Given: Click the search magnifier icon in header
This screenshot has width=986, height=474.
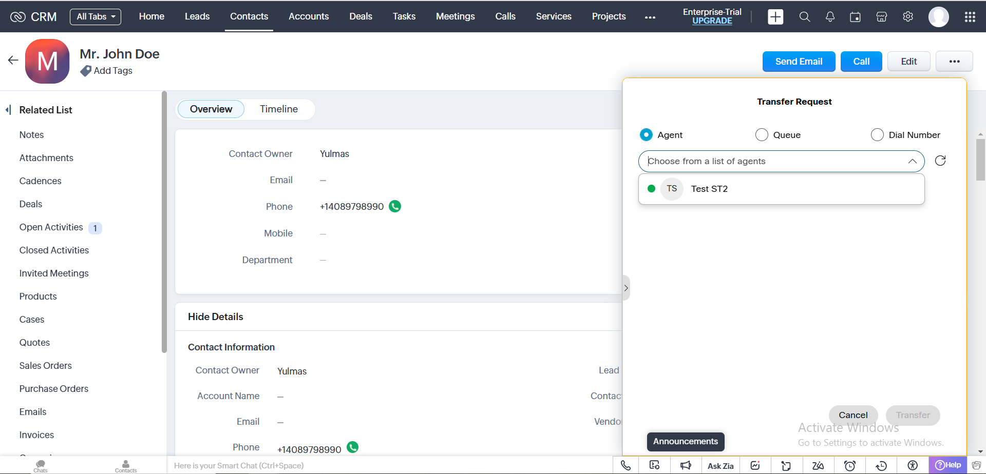Looking at the screenshot, I should 805,17.
